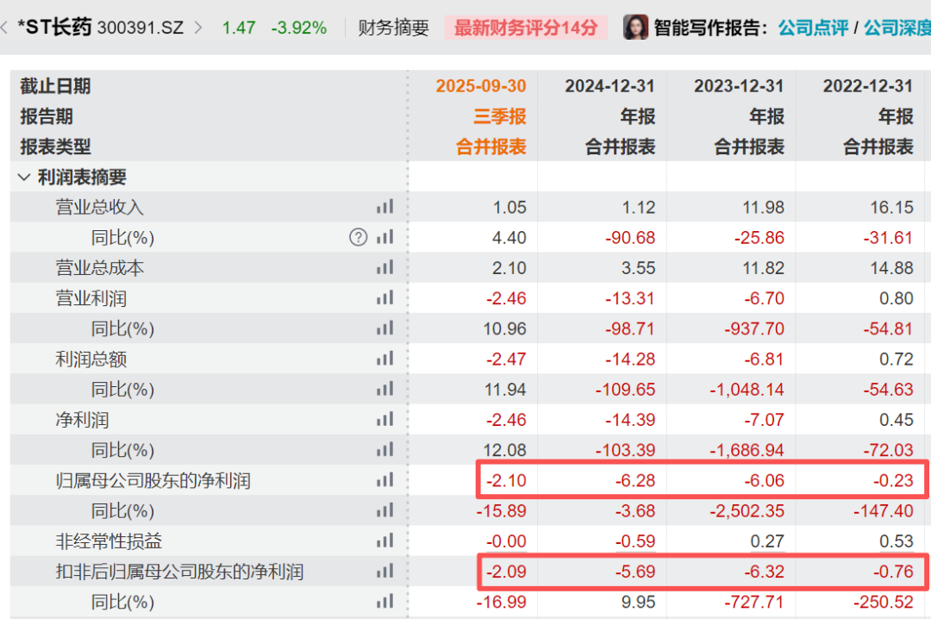The height and width of the screenshot is (619, 931).
Task: Click the 2024 deducted net profit value -5.69
Action: pyautogui.click(x=634, y=572)
